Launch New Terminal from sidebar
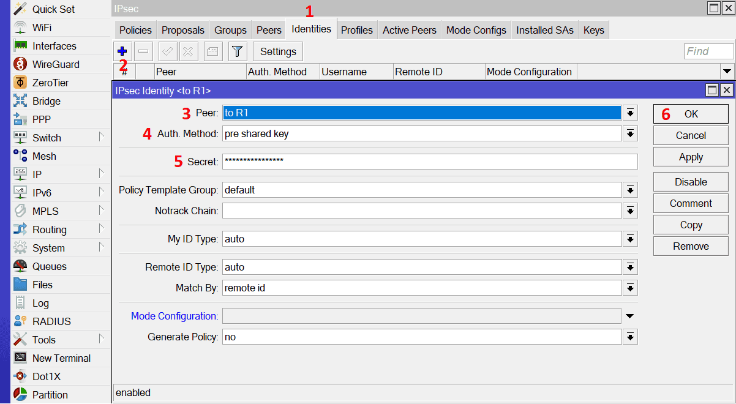 [x=61, y=358]
